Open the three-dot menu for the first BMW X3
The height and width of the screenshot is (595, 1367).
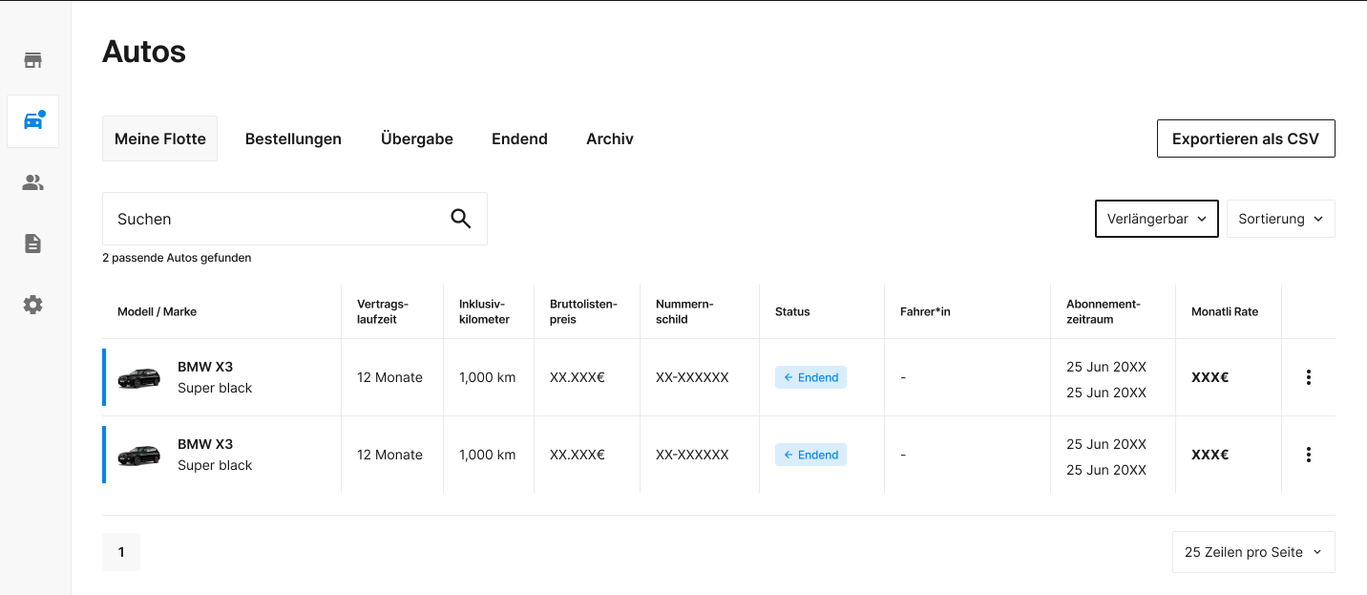1308,377
